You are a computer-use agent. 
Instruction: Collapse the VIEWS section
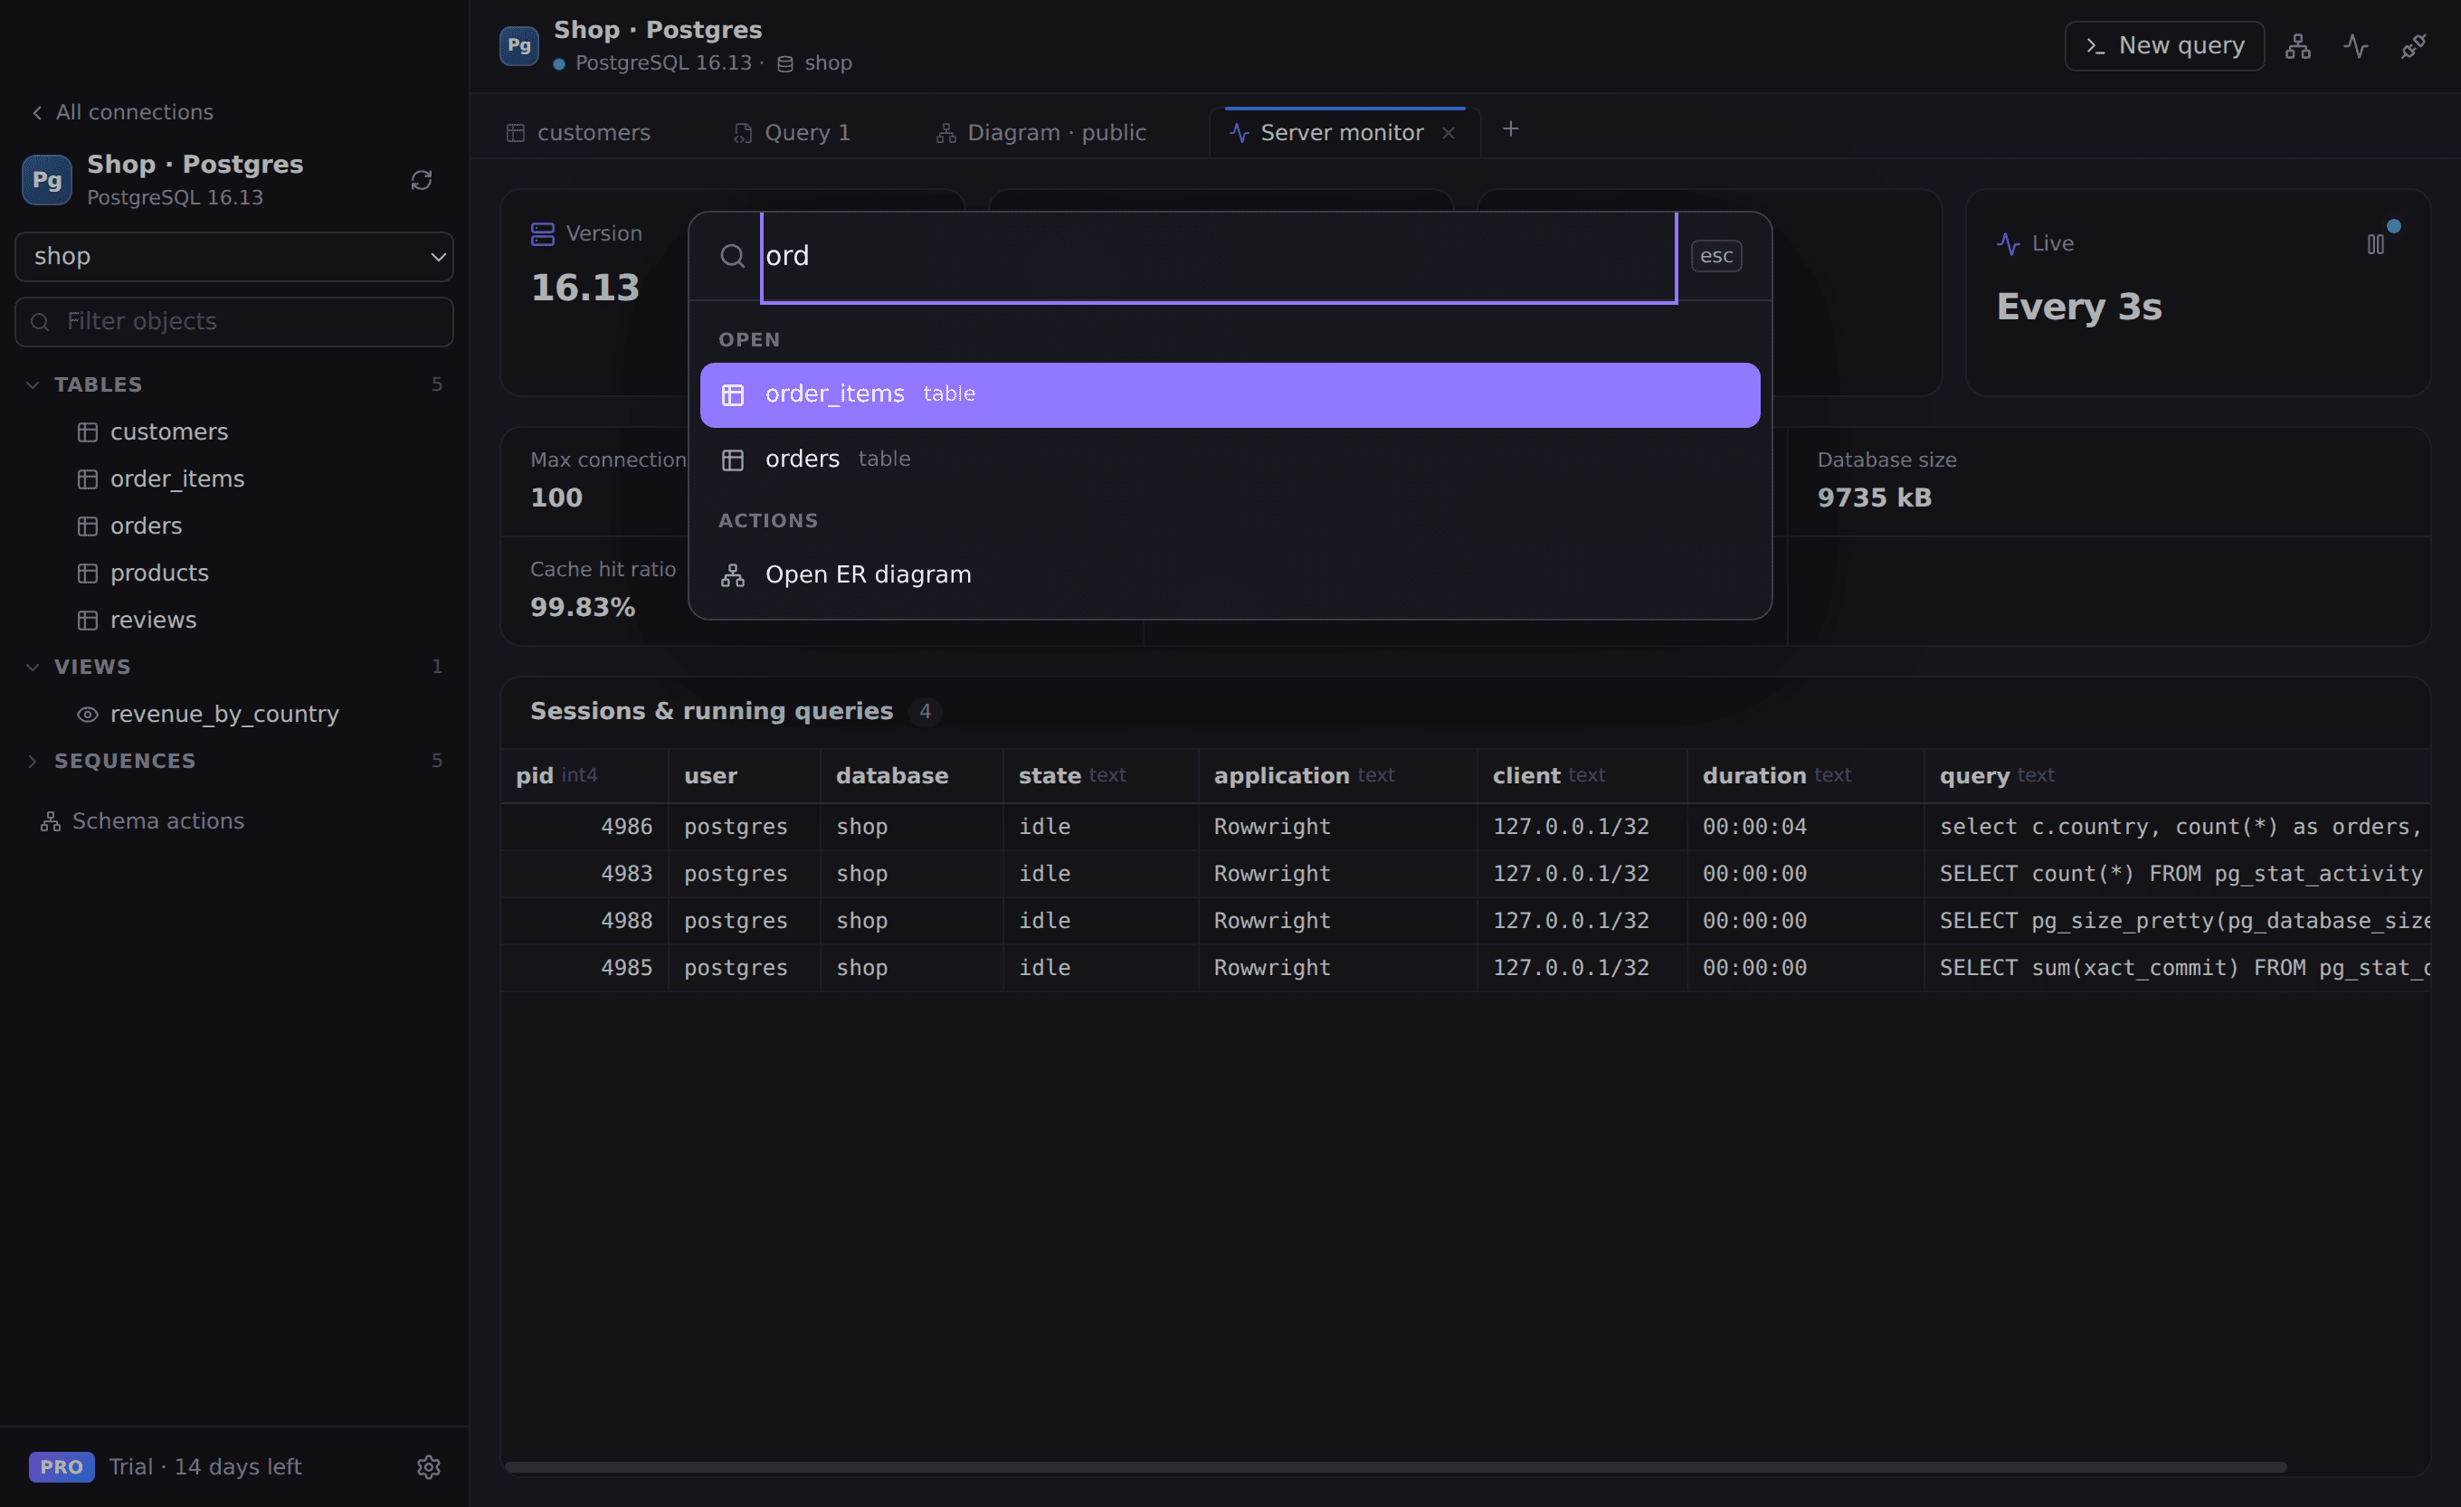[32, 668]
